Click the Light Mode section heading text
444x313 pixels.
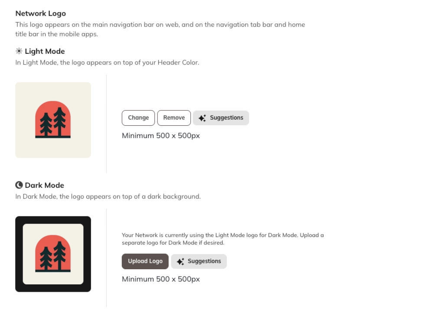[45, 51]
